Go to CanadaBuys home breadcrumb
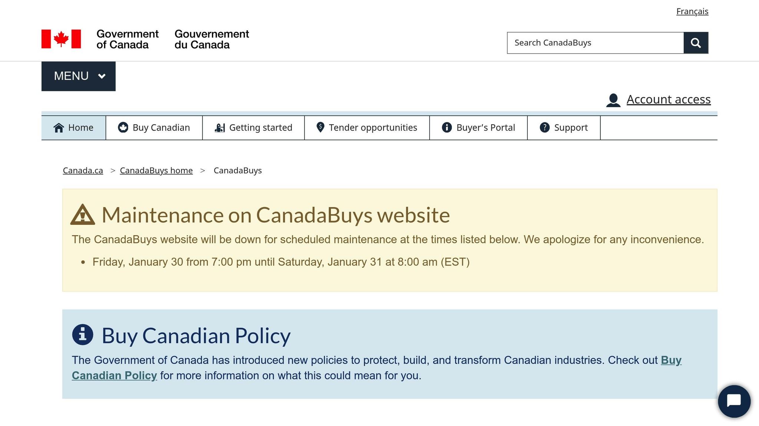This screenshot has height=426, width=759. tap(156, 170)
